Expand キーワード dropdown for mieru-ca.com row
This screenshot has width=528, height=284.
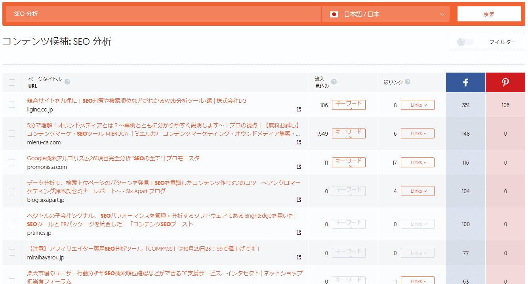click(x=349, y=134)
